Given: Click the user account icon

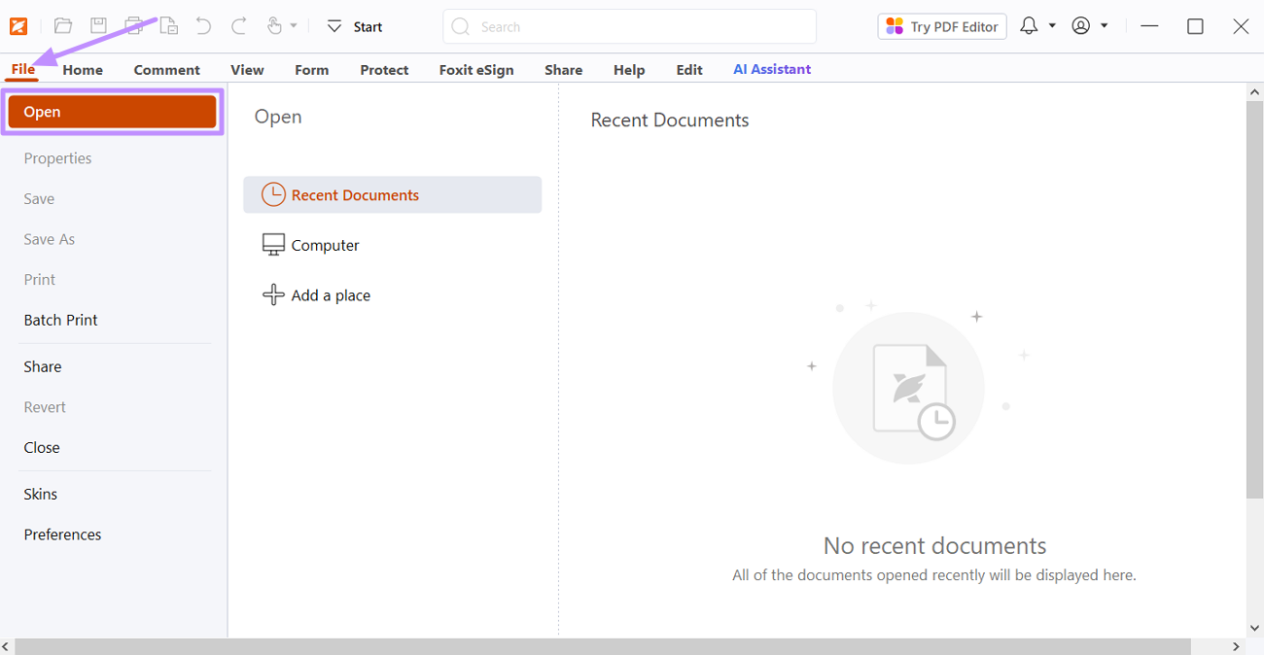Looking at the screenshot, I should 1081,25.
